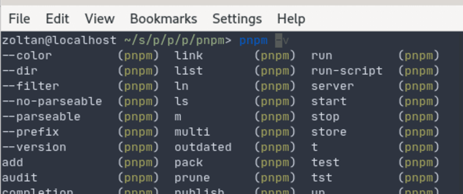463x194 pixels.
Task: Open the Edit menu
Action: [x=57, y=19]
